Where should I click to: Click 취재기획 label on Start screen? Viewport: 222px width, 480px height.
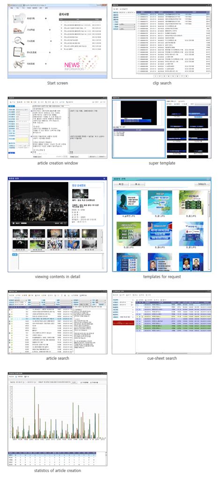[x=31, y=18]
